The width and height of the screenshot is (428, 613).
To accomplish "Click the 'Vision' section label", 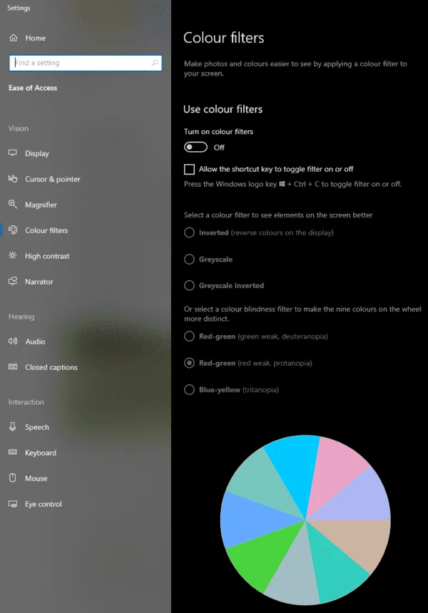I will 19,128.
